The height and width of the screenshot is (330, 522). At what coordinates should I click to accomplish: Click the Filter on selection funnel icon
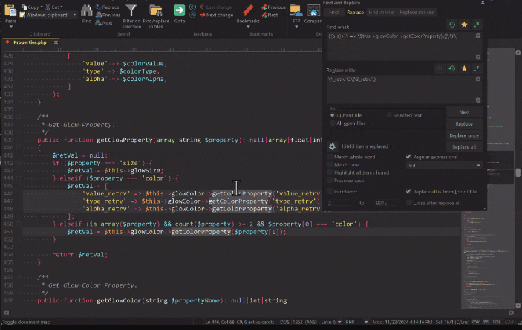click(131, 10)
